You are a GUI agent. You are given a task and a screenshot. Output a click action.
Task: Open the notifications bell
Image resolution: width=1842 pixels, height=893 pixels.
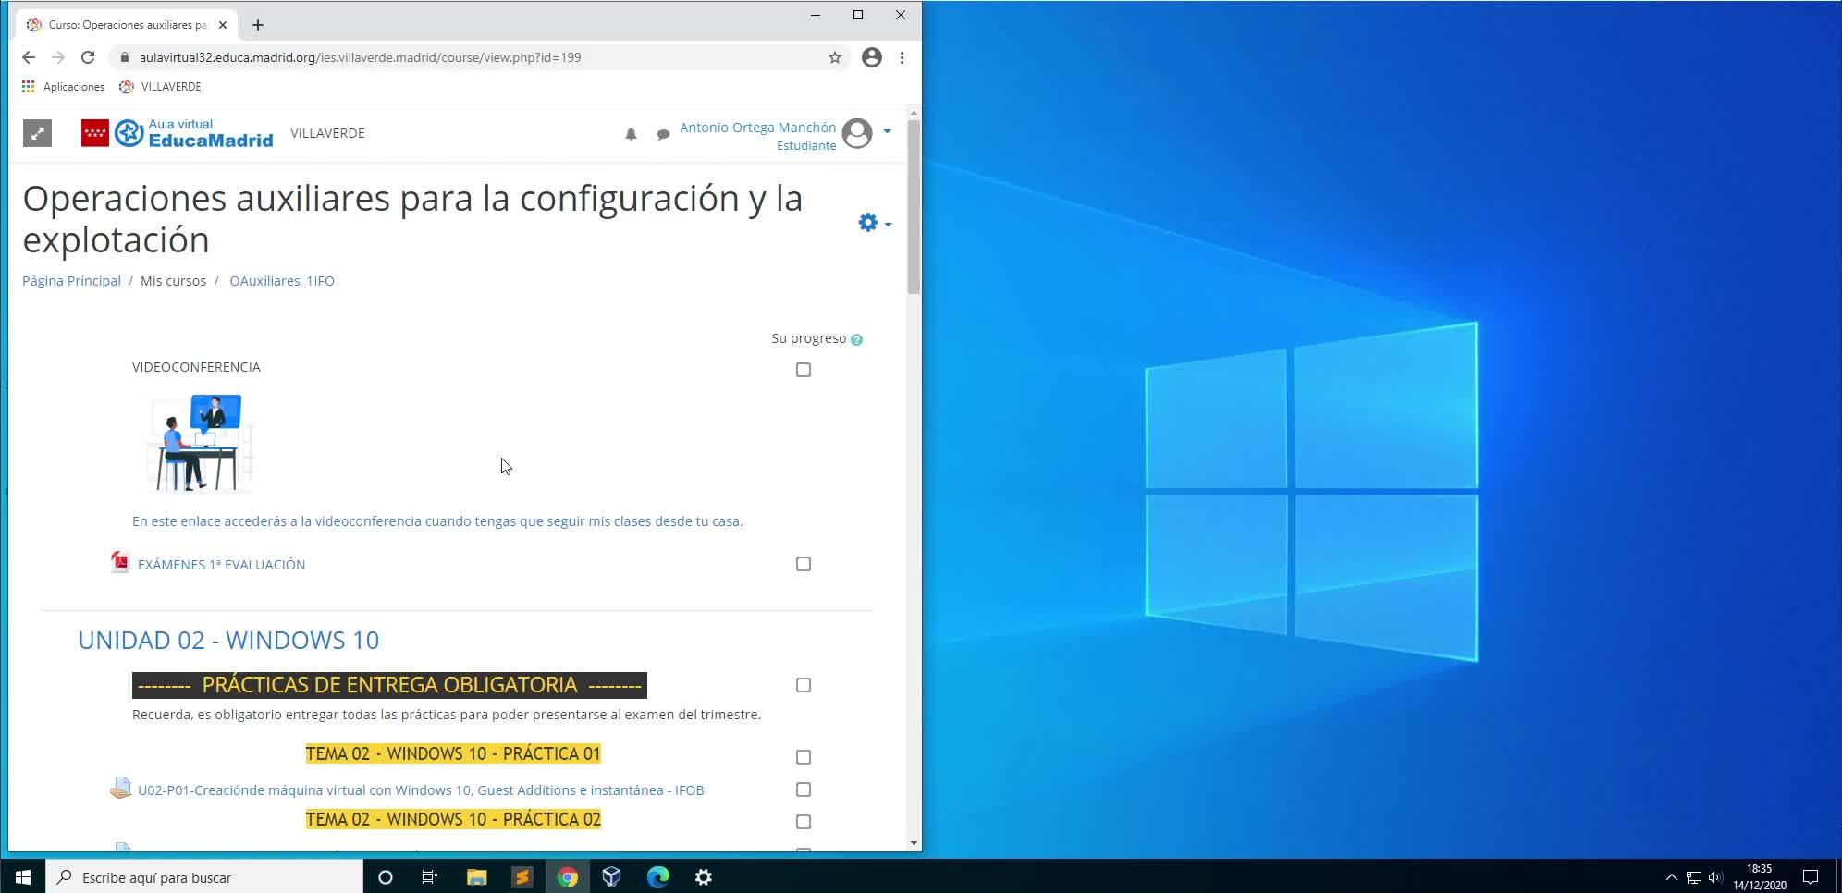631,134
